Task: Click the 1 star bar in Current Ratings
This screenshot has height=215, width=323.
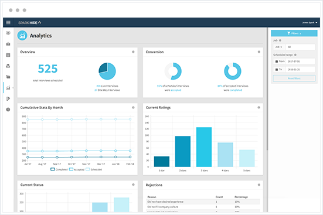Action: coord(162,162)
